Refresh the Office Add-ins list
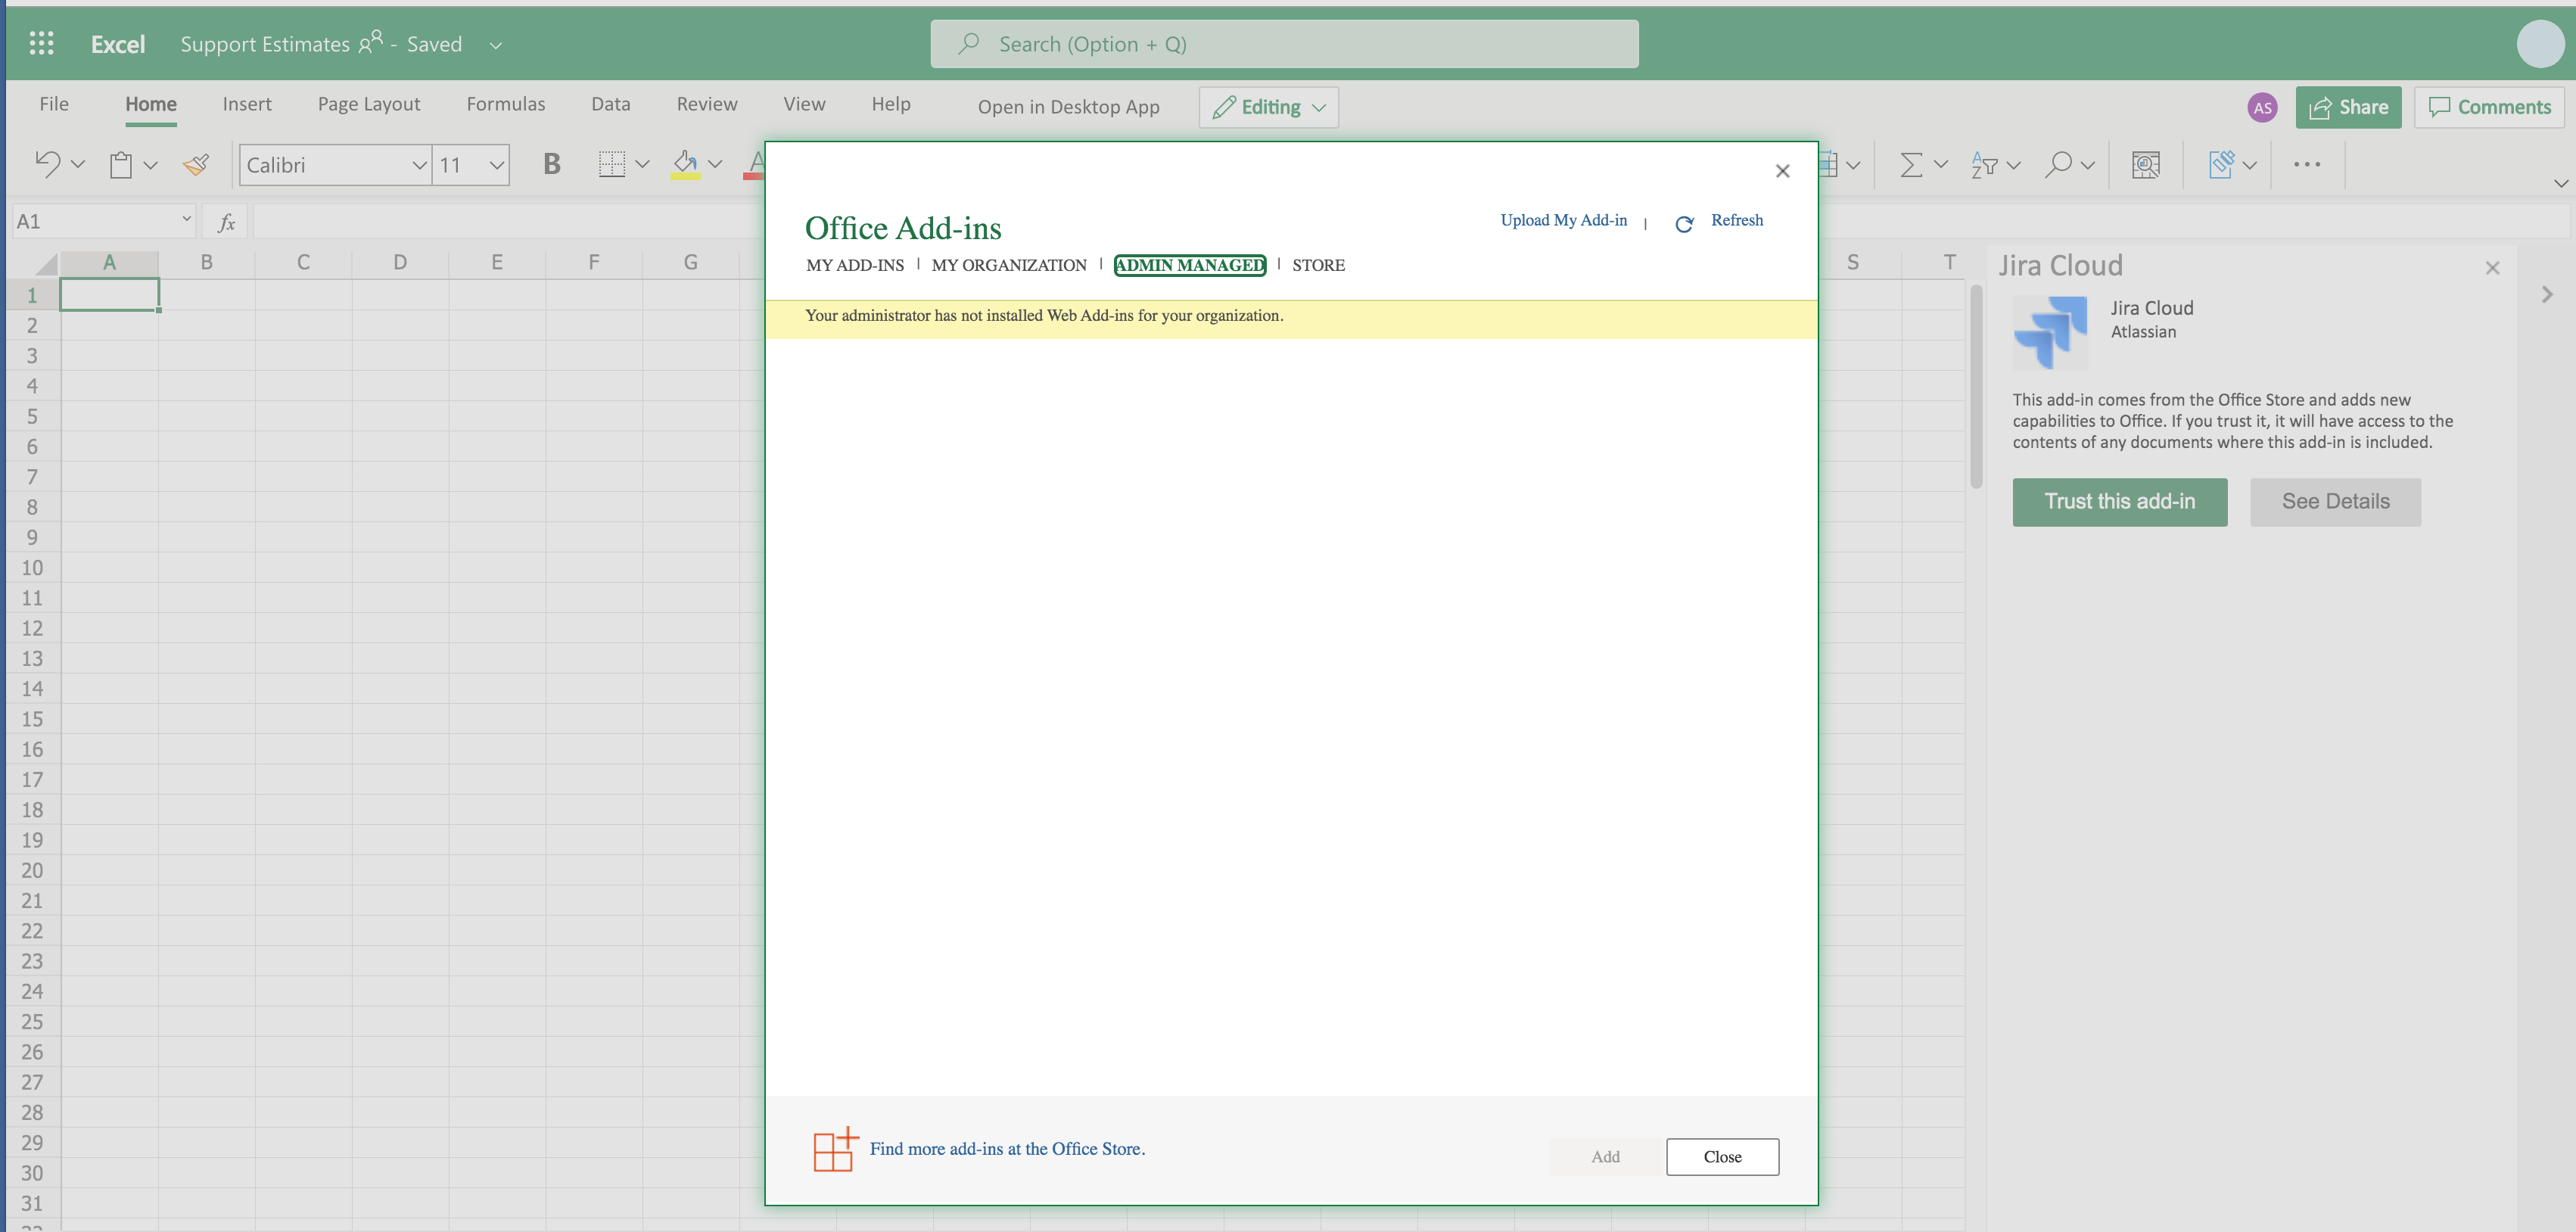The image size is (2576, 1232). coord(1737,220)
